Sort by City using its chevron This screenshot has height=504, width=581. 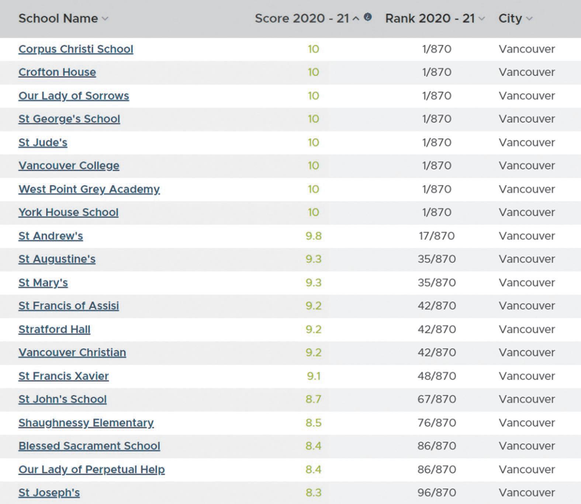[529, 19]
